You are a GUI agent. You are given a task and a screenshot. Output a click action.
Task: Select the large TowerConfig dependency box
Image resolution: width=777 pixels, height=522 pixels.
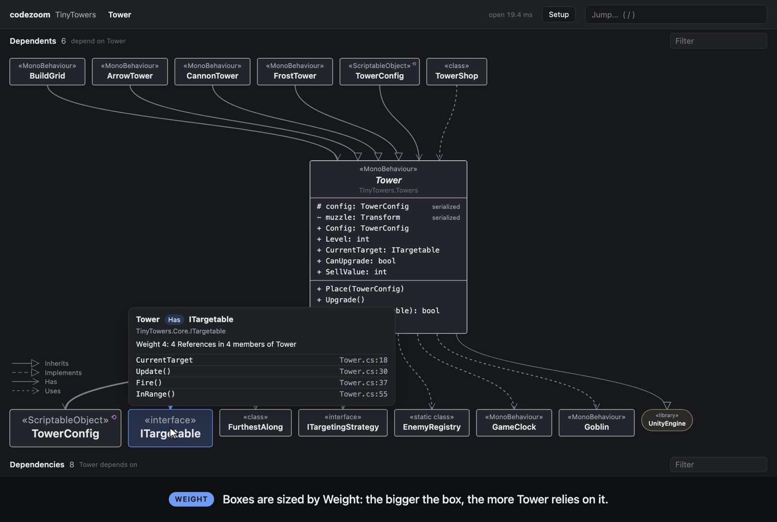[x=65, y=428]
